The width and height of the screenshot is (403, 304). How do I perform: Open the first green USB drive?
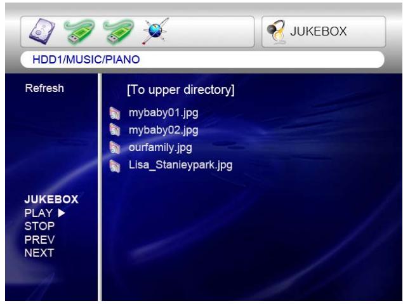(x=79, y=32)
